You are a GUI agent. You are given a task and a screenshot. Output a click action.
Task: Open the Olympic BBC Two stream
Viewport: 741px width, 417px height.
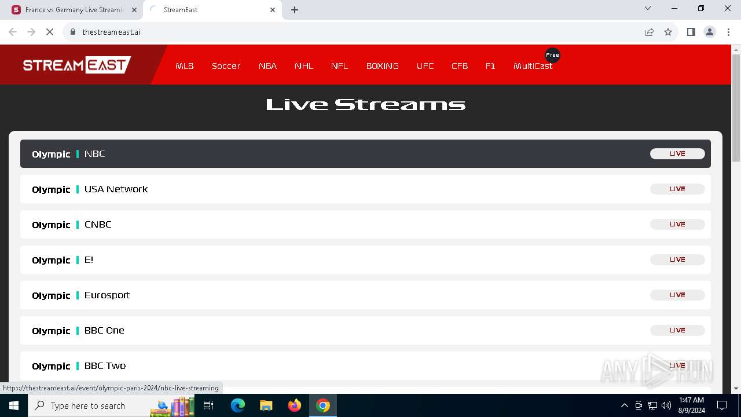pyautogui.click(x=365, y=365)
